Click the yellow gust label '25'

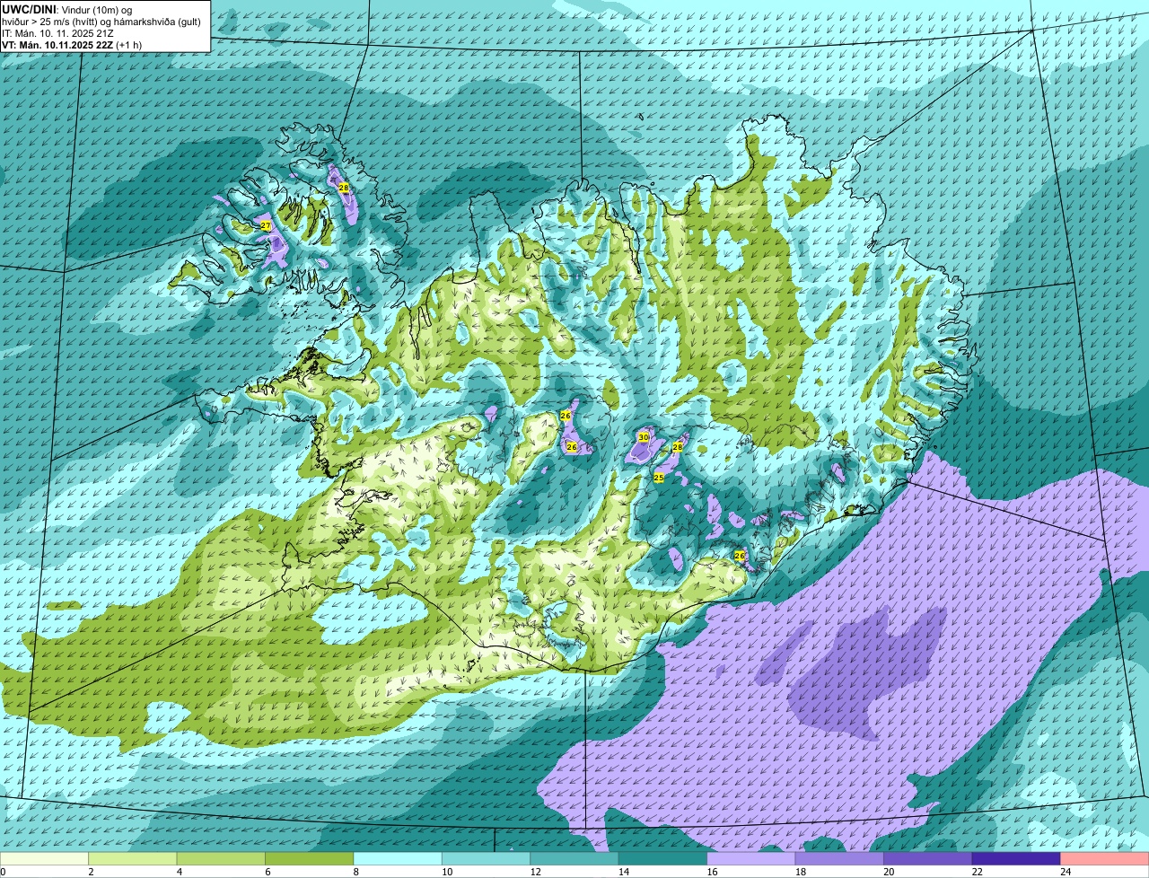point(658,478)
